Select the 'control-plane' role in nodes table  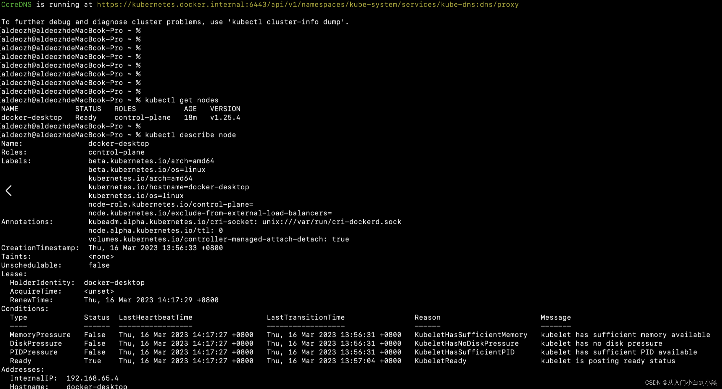coord(142,118)
